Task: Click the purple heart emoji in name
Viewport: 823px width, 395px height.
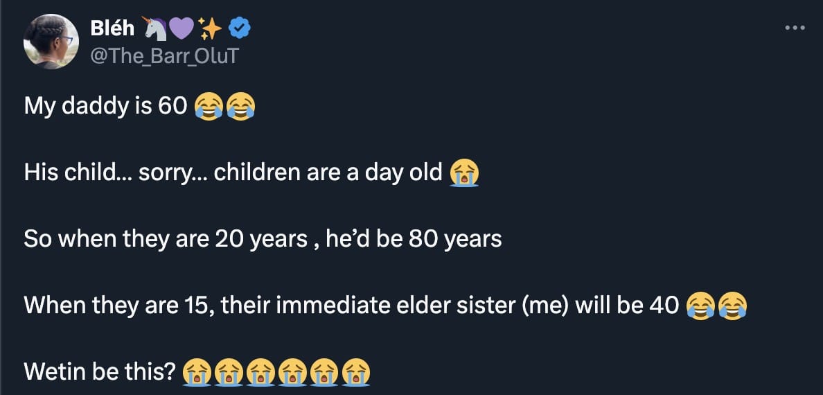Action: (x=182, y=28)
